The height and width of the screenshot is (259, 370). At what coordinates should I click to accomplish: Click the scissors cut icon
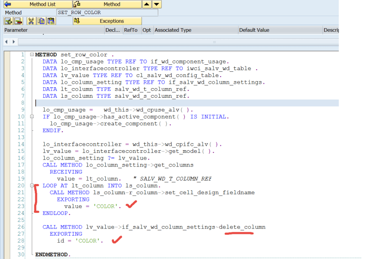coord(31,21)
